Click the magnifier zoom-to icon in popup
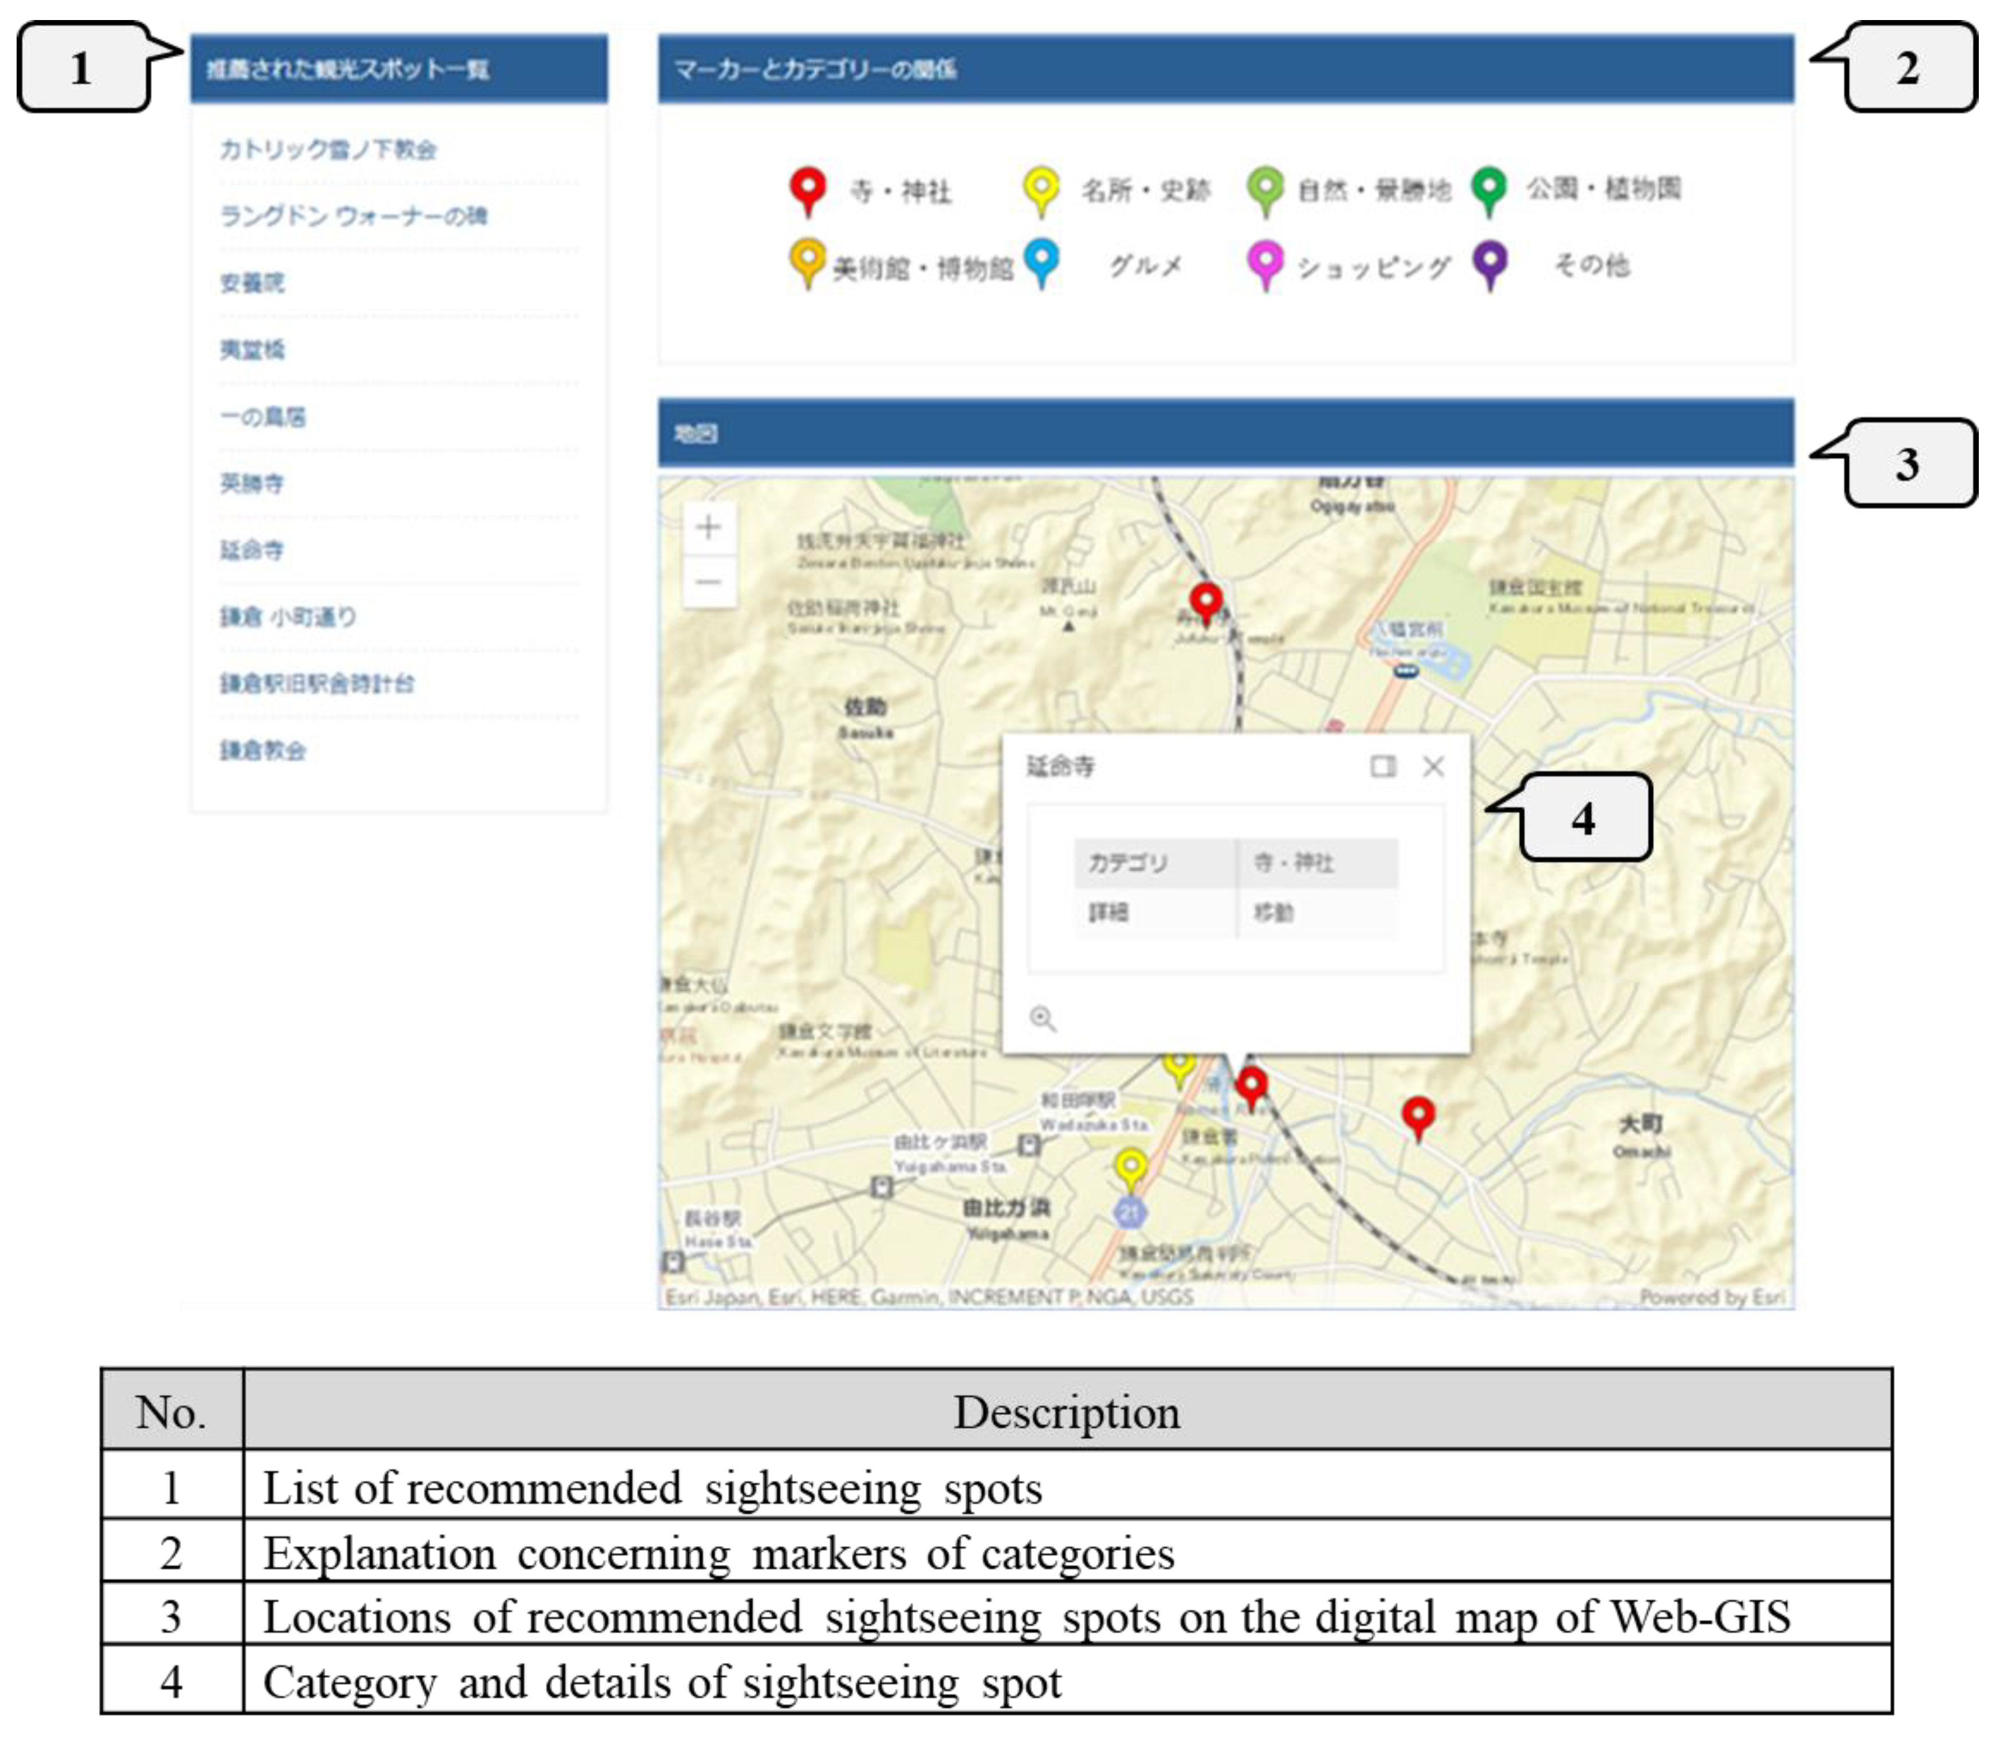This screenshot has height=1737, width=1996. [1042, 1018]
